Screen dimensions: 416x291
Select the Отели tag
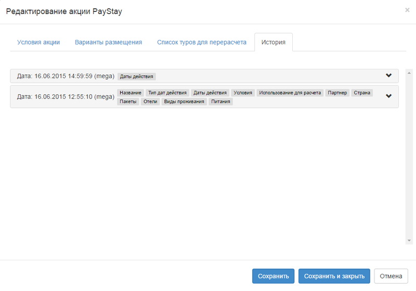point(150,102)
